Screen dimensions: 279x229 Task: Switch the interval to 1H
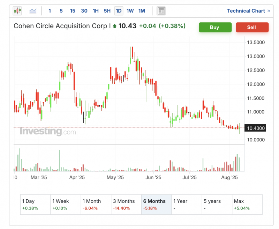tap(96, 11)
